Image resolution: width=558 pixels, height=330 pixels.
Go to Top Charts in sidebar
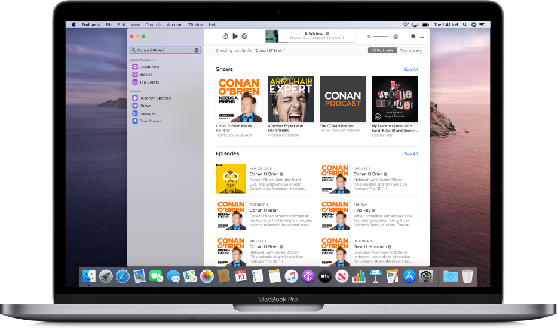point(149,82)
